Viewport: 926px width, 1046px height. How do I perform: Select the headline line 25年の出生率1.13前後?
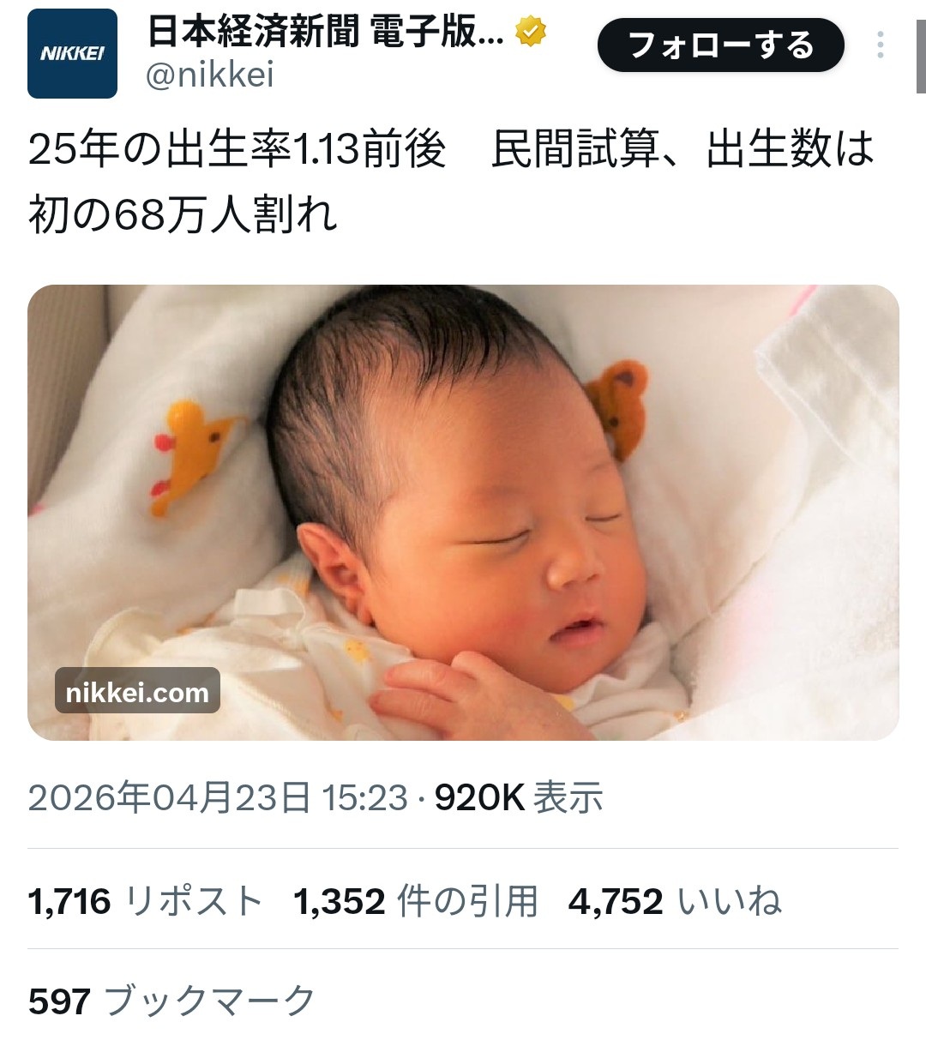coord(238,149)
